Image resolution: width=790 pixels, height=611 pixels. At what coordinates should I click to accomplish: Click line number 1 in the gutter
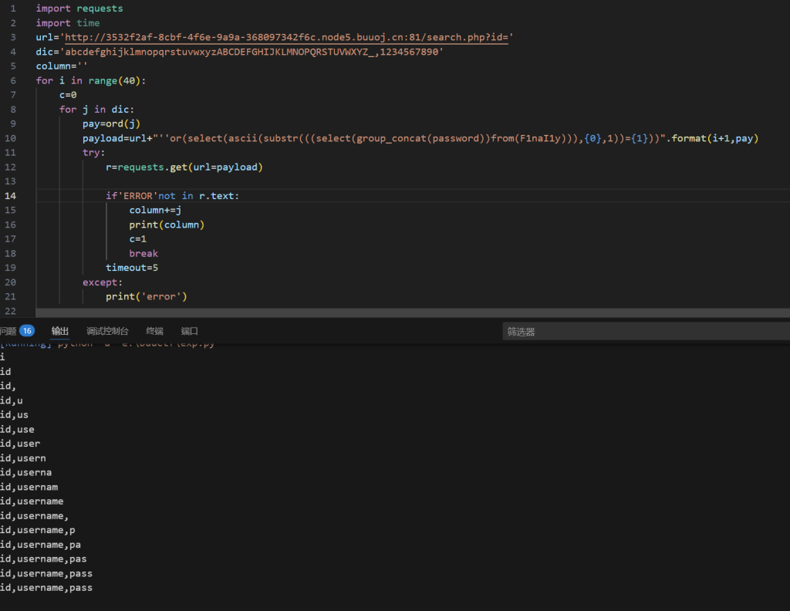[13, 8]
